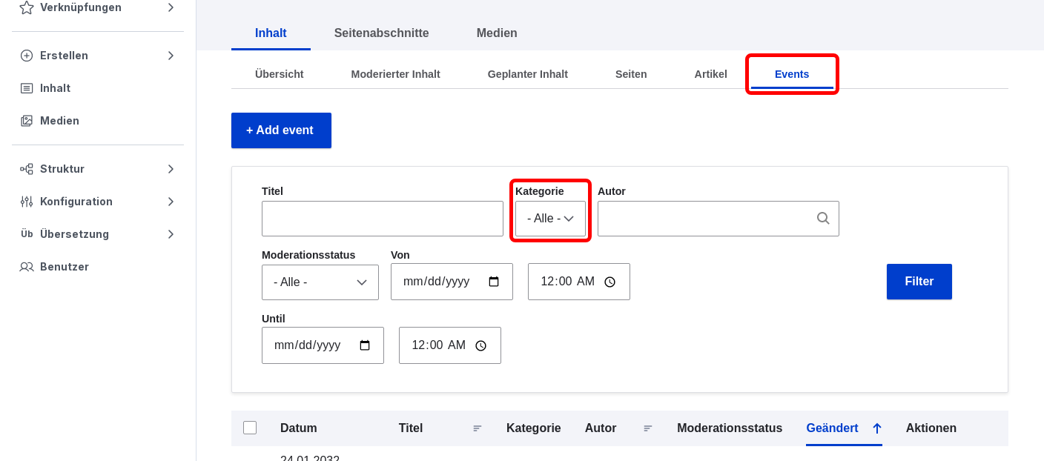The height and width of the screenshot is (461, 1044).
Task: Click the Inhalt list icon in sidebar
Action: 27,88
